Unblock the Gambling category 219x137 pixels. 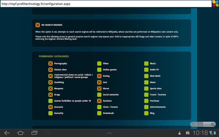[50, 82]
